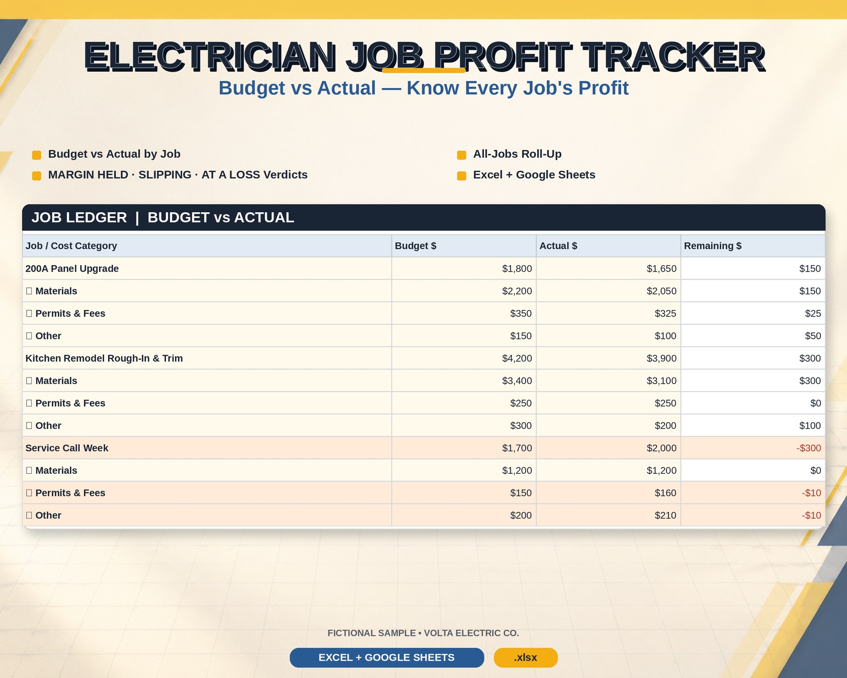This screenshot has width=847, height=678.
Task: Click the Excel + Google Sheets bullet text
Action: click(534, 175)
